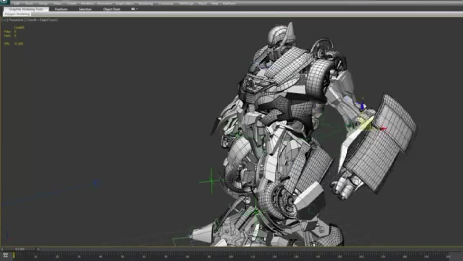Click the blue Z-axis gizmo arrow
This screenshot has height=261, width=463.
coord(362,105)
